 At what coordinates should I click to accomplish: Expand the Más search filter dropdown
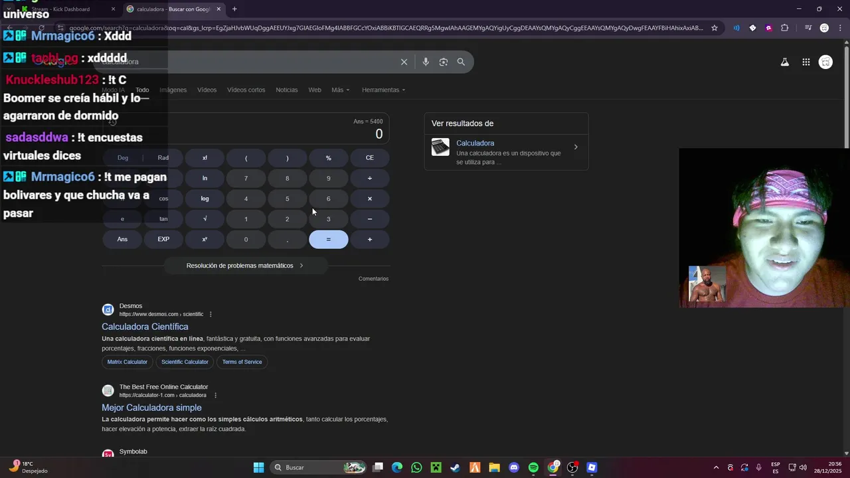(340, 90)
